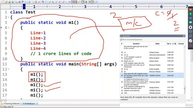The image size is (193, 108).
Task: Click trash icon for Swarup Sarkar's question
Action: [122, 82]
